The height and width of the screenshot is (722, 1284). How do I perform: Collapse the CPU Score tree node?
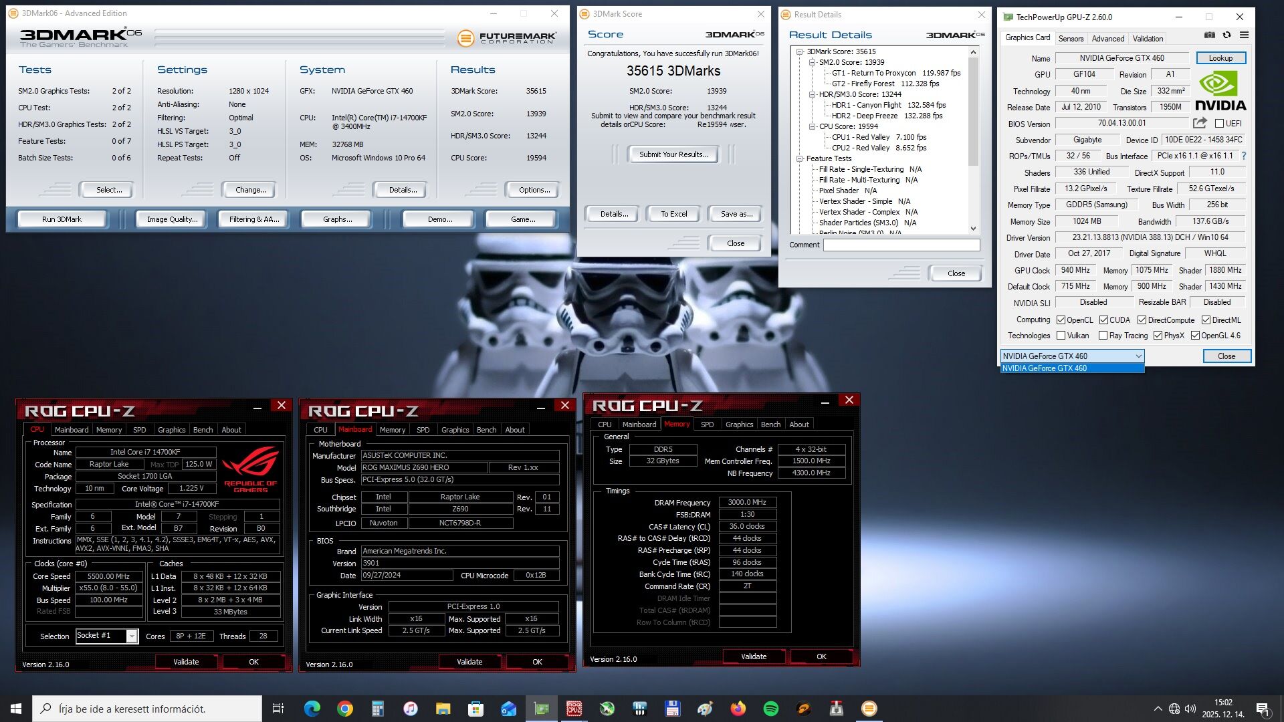(x=813, y=126)
